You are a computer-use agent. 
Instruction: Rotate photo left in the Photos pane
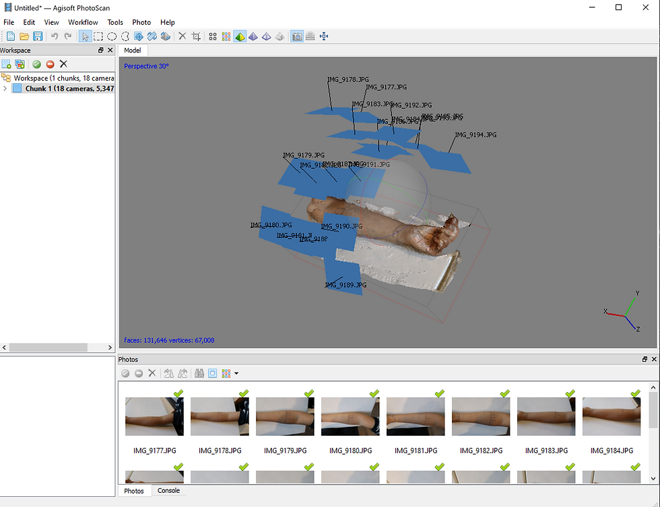click(x=183, y=373)
